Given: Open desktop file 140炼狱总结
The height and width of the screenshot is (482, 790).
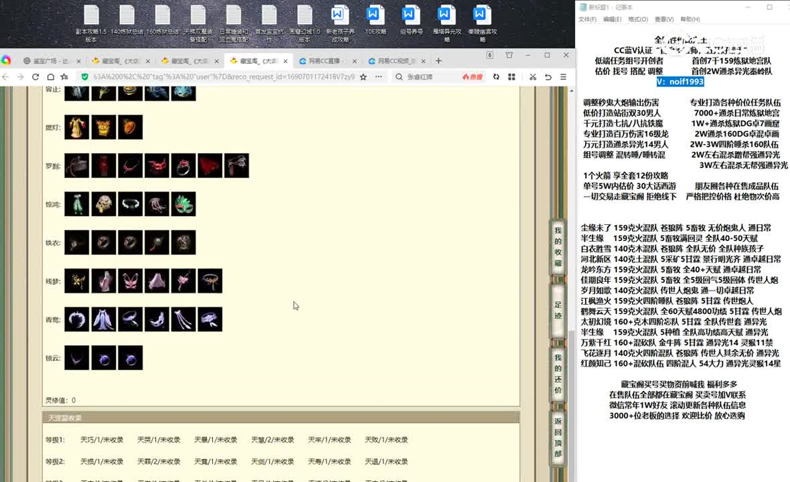Looking at the screenshot, I should tap(127, 20).
